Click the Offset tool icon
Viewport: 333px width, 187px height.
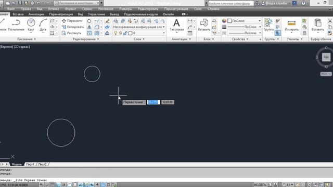pos(108,33)
